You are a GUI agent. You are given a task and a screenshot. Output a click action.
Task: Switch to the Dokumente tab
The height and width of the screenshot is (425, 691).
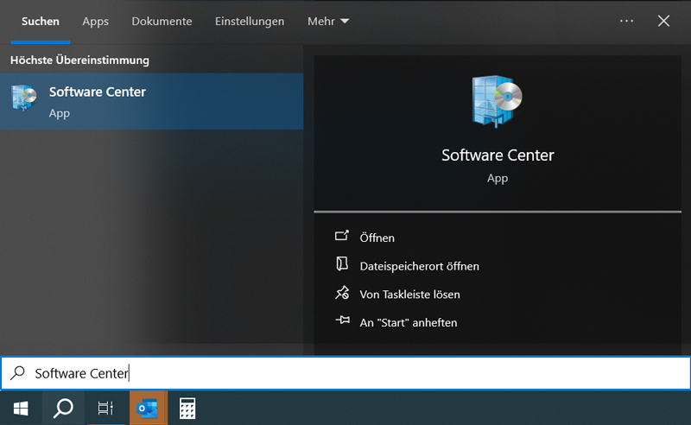pos(162,21)
